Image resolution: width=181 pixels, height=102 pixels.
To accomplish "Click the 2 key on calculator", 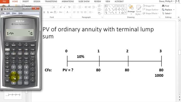I will 20,78.
